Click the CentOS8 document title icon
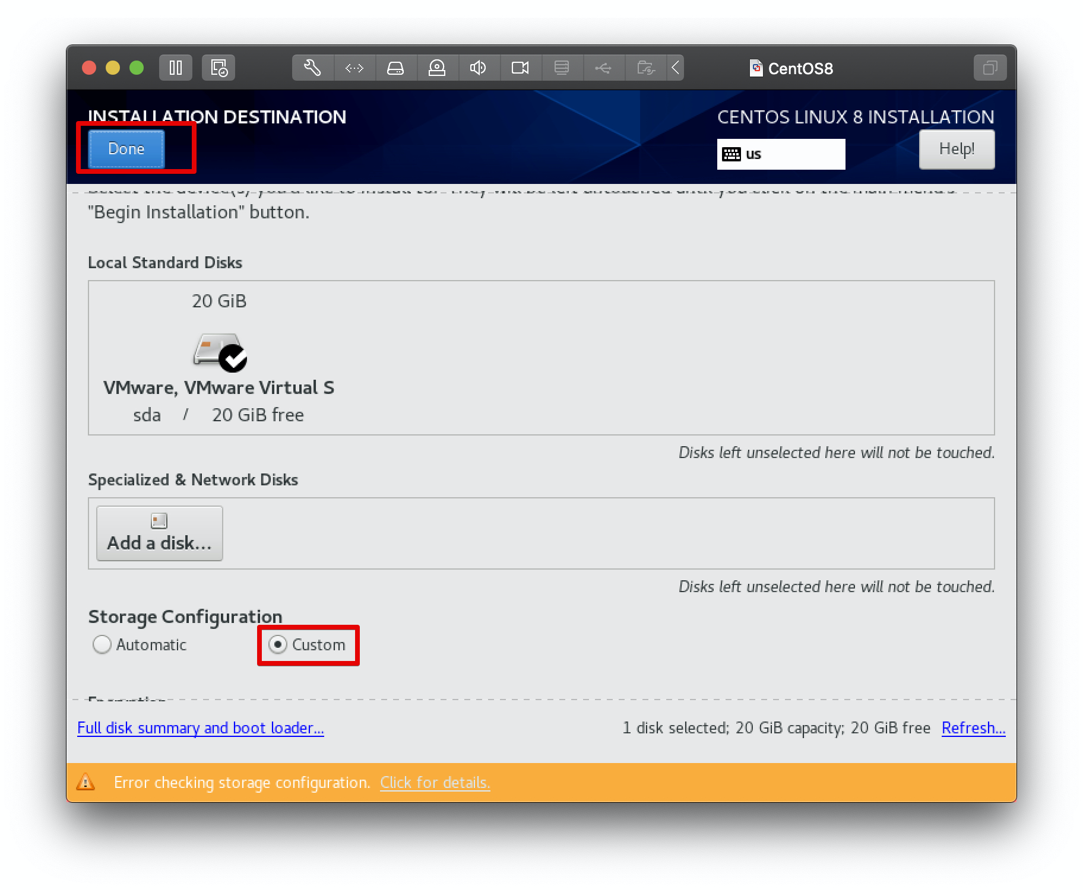The height and width of the screenshot is (890, 1083). [756, 68]
